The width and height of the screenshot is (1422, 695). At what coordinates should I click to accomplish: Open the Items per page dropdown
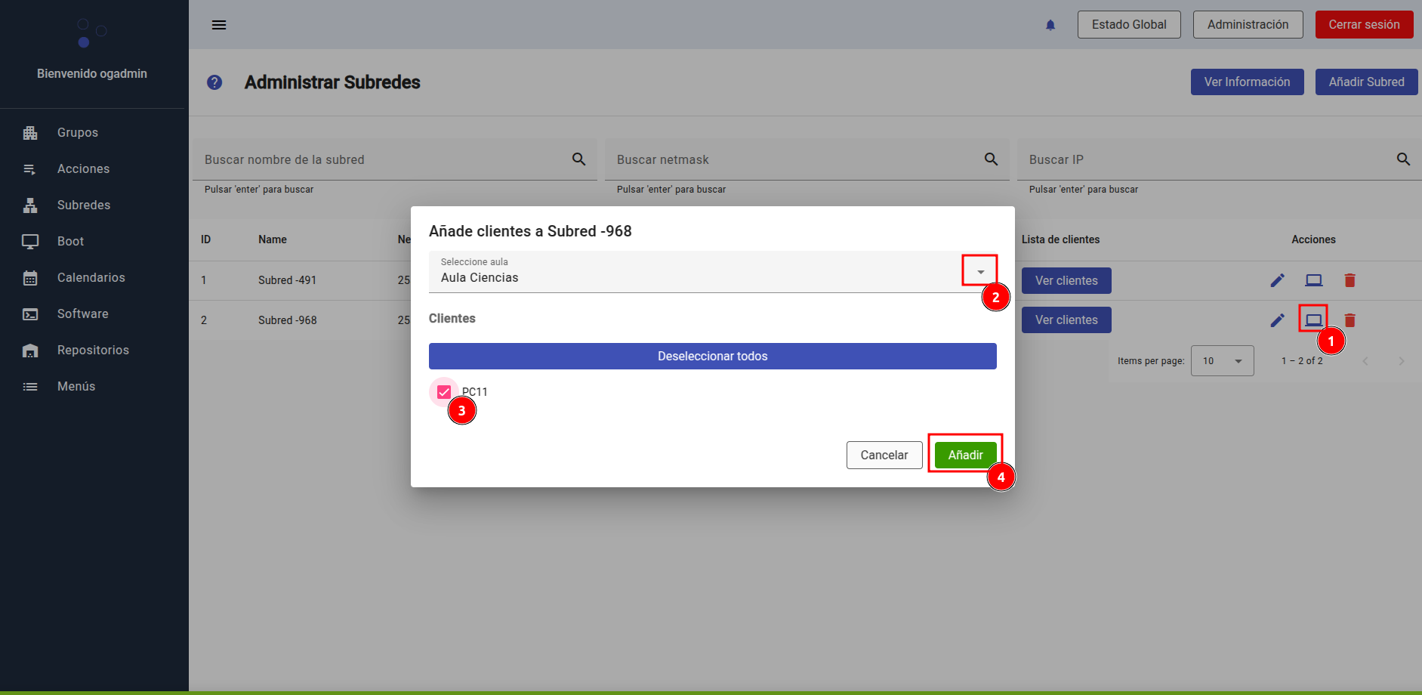[1222, 361]
